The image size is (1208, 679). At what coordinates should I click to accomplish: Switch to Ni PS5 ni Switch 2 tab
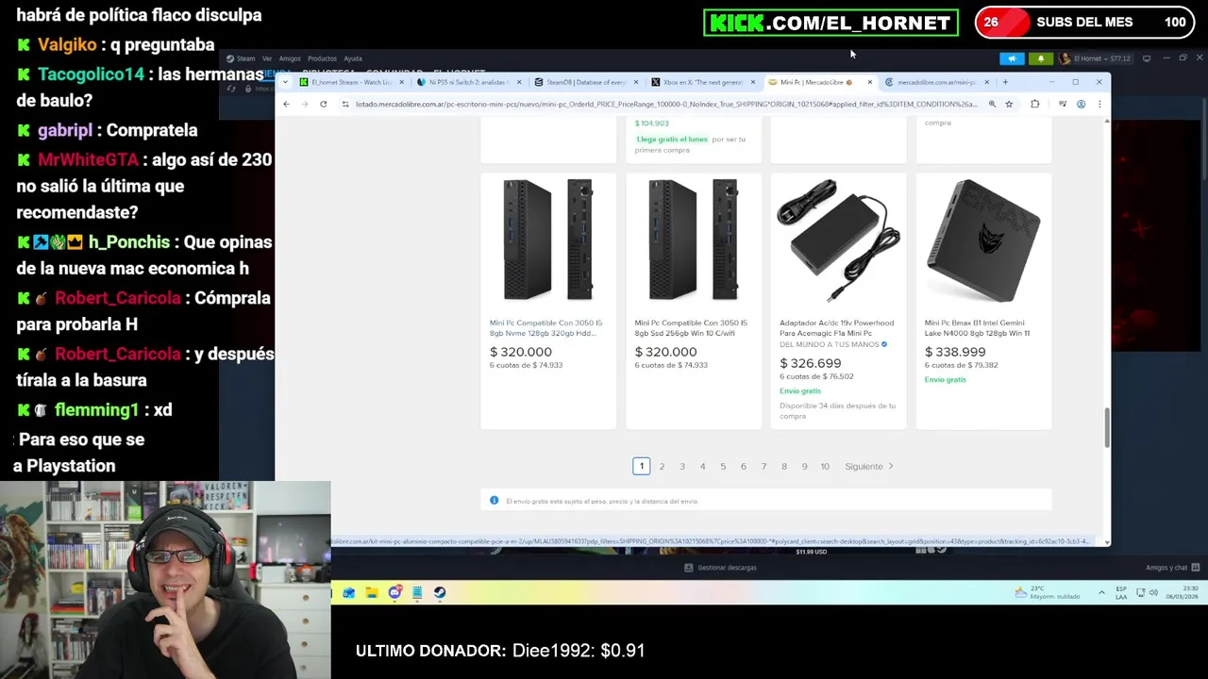point(469,82)
